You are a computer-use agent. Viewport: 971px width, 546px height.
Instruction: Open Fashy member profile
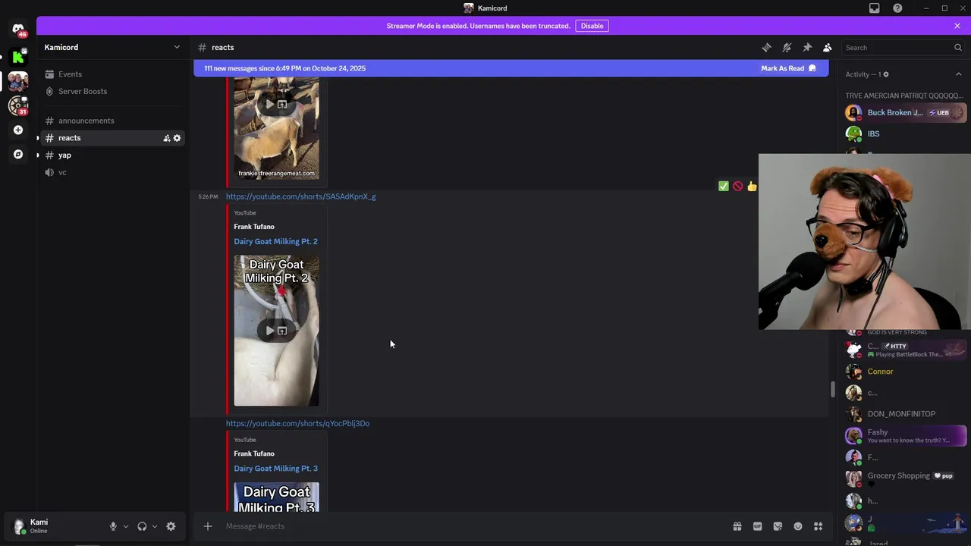905,435
